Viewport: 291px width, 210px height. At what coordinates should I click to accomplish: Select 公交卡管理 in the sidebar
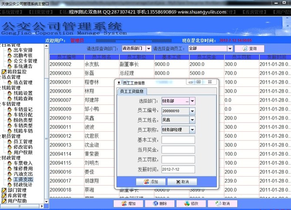tap(25, 61)
